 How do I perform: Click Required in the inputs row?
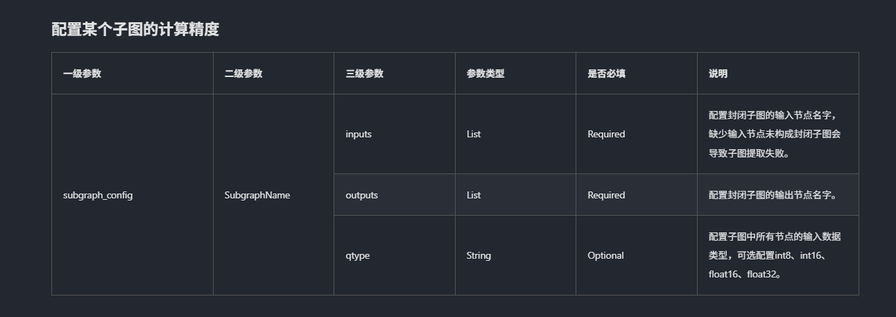(x=606, y=134)
